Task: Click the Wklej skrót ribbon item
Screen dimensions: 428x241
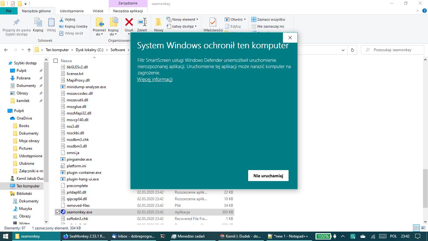Action: 71,33
